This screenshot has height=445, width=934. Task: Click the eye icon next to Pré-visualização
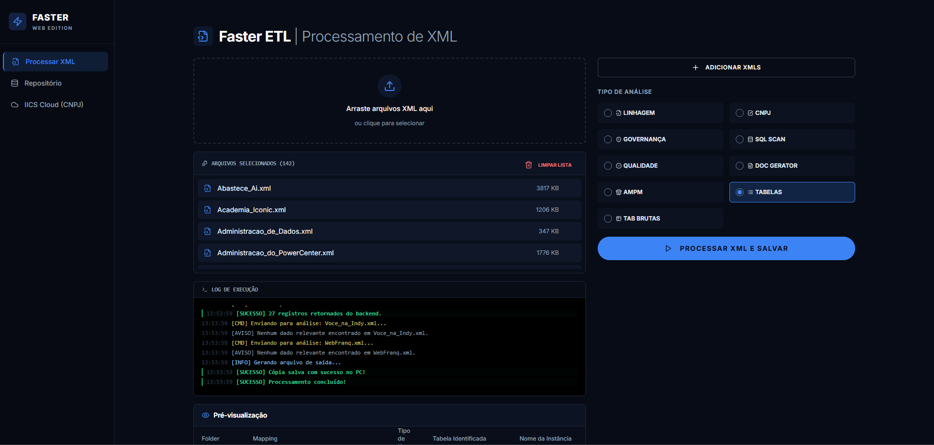point(206,415)
